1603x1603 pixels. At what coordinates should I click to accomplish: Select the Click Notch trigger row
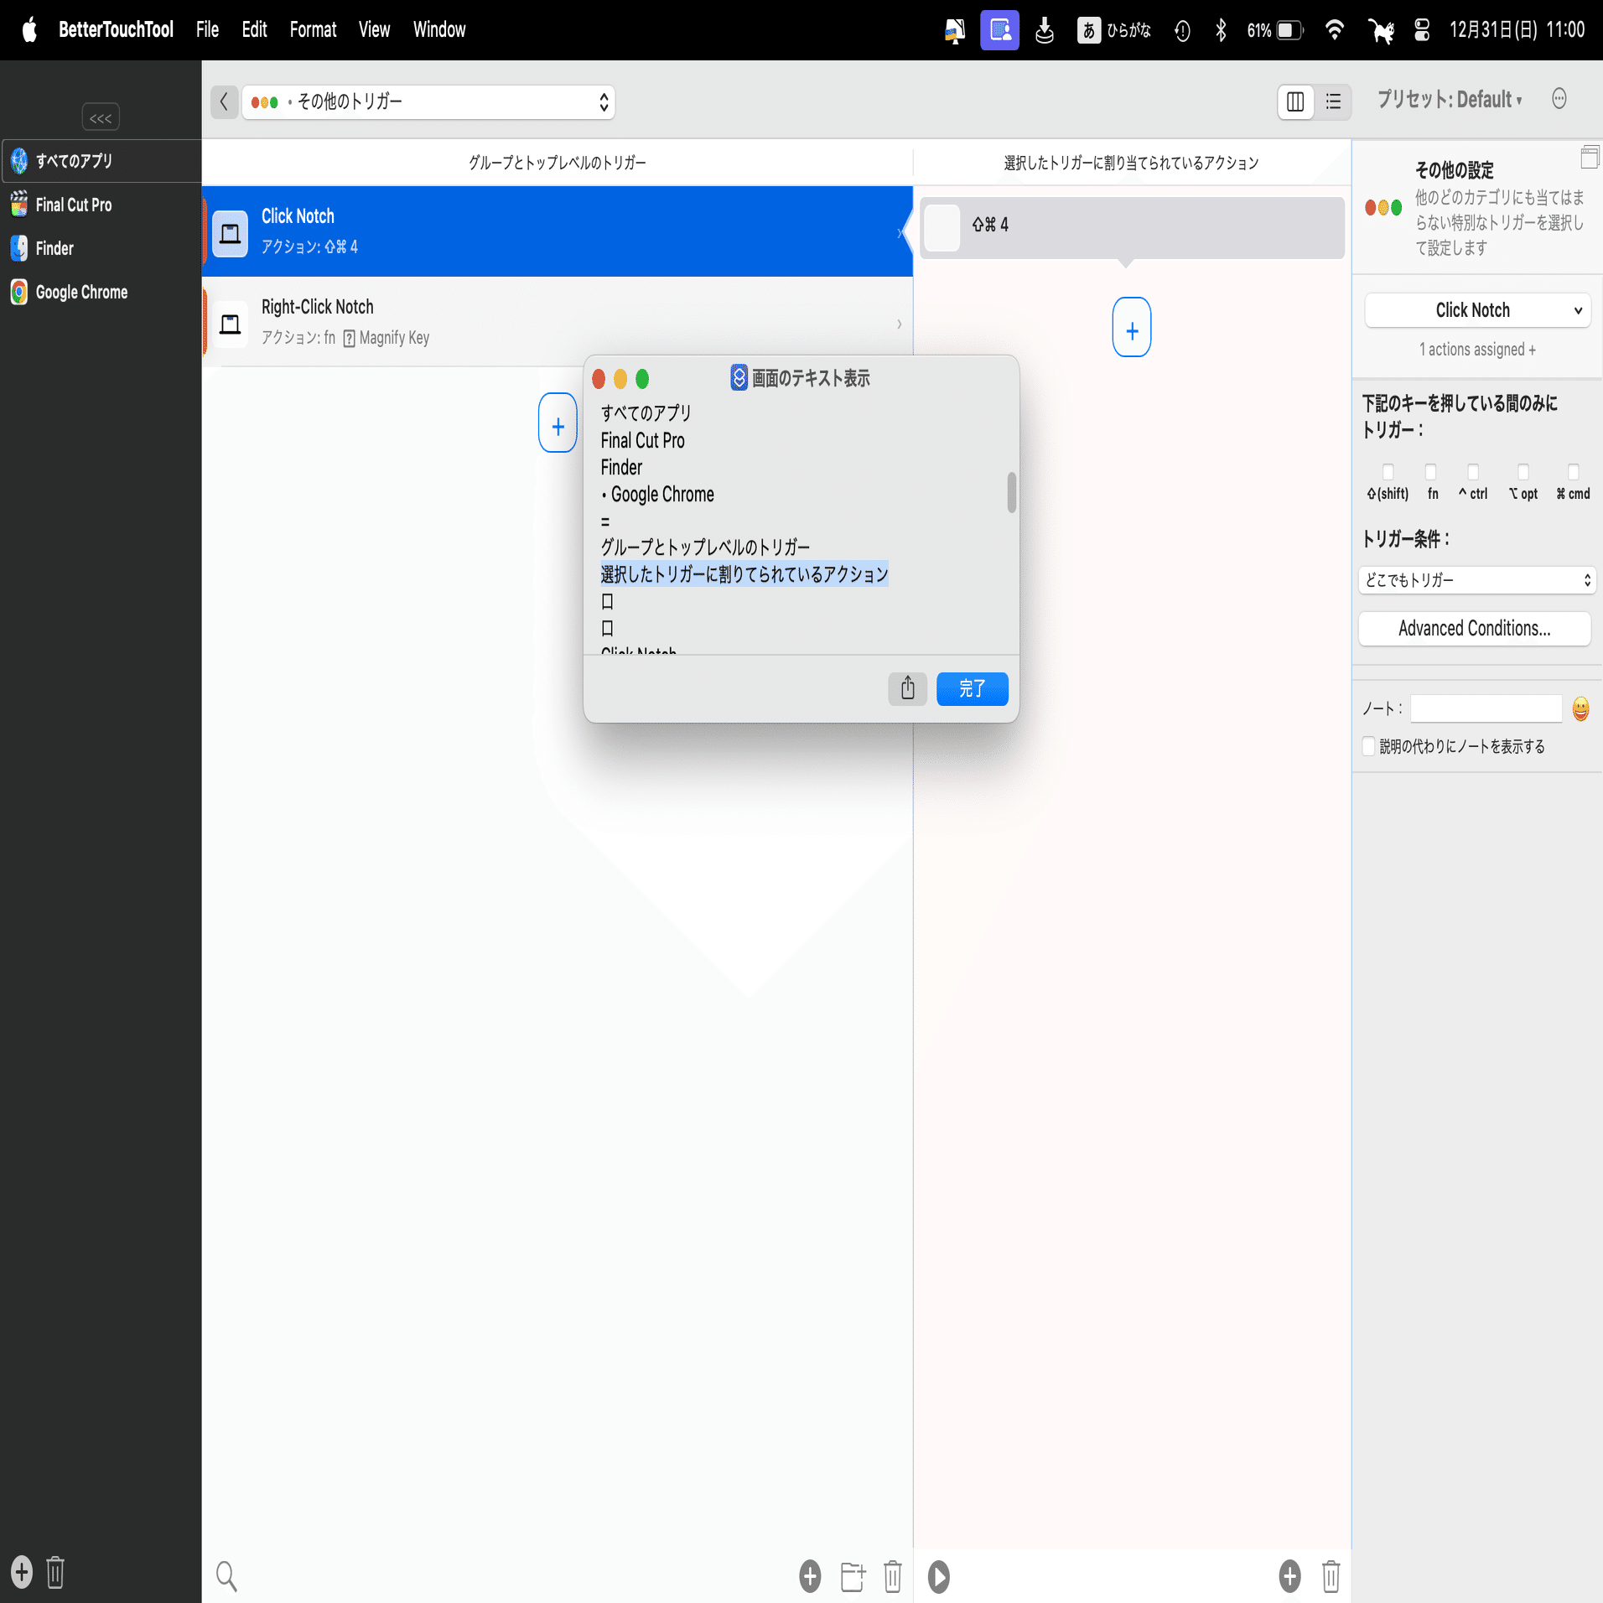coord(558,231)
